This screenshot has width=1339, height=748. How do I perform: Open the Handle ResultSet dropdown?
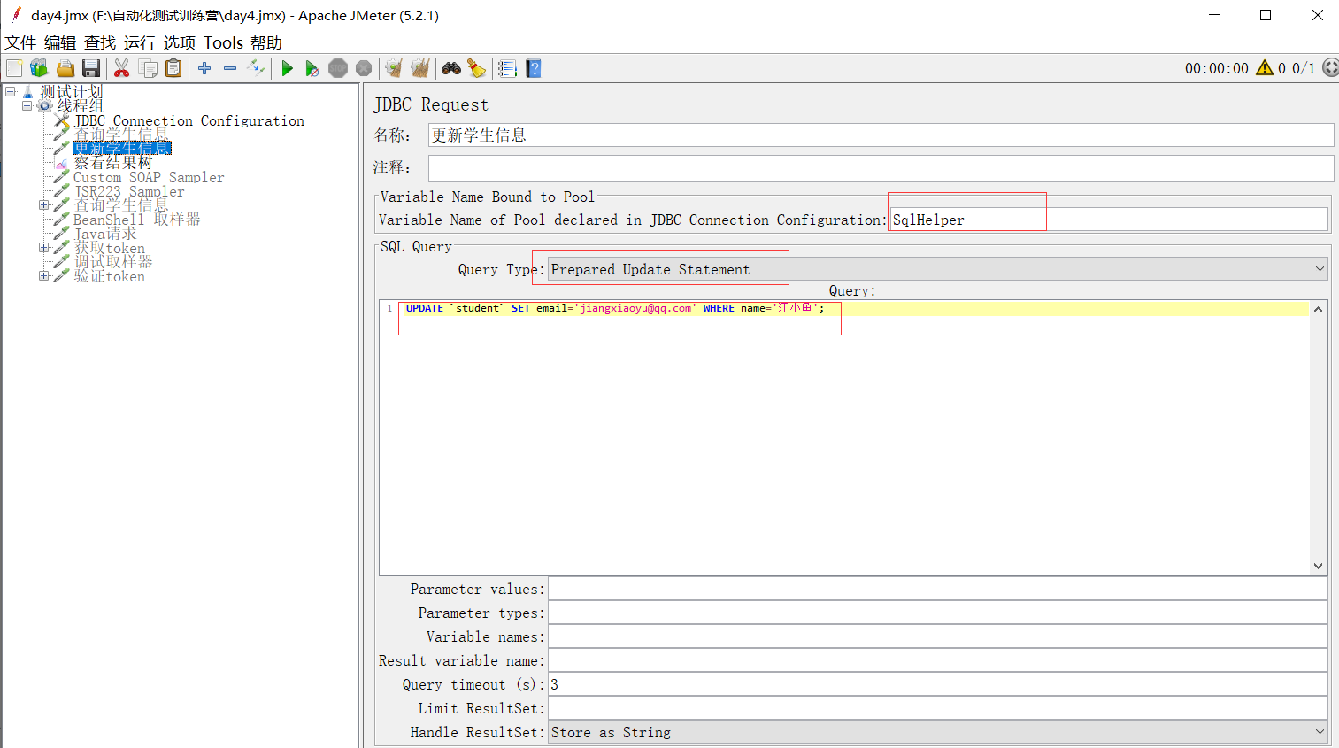(938, 732)
